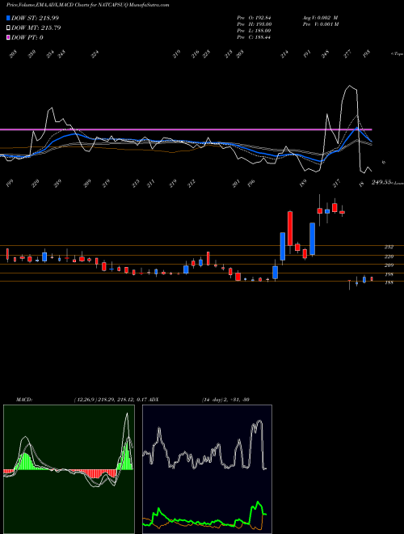
Task: Click the 'Pre C: 188.44' close value
Action: (254, 37)
